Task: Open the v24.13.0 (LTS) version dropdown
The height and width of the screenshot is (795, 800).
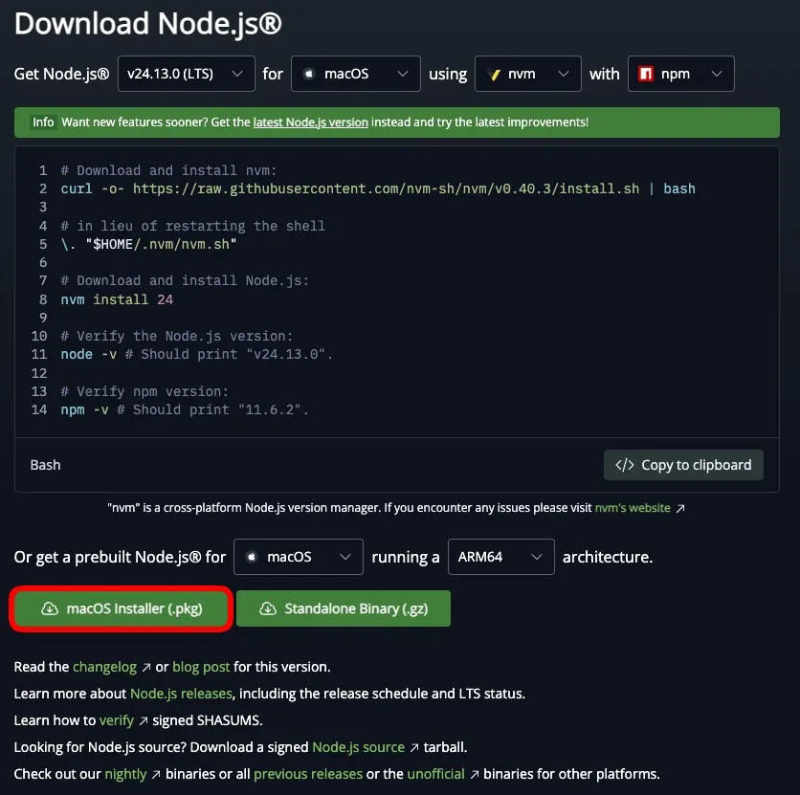Action: click(186, 74)
